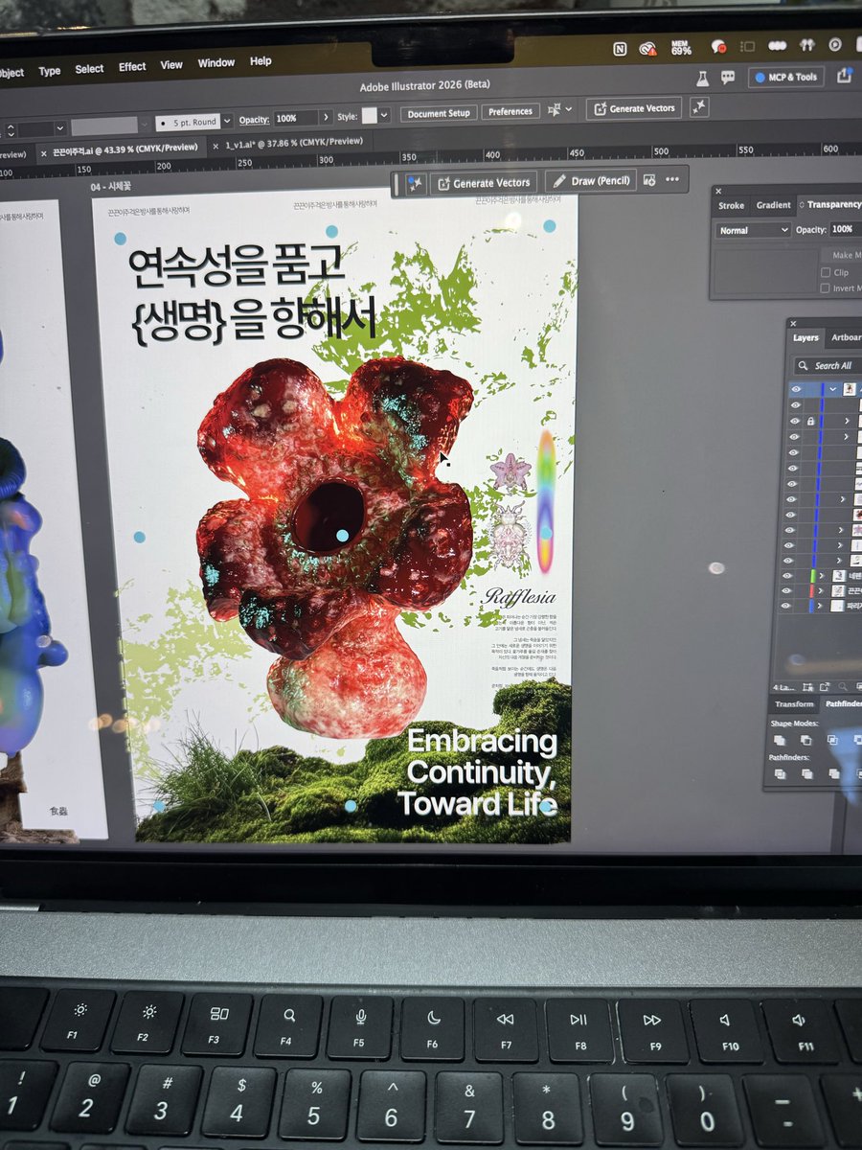
Task: Enable the Clip checkbox in Transparency panel
Action: 826,272
